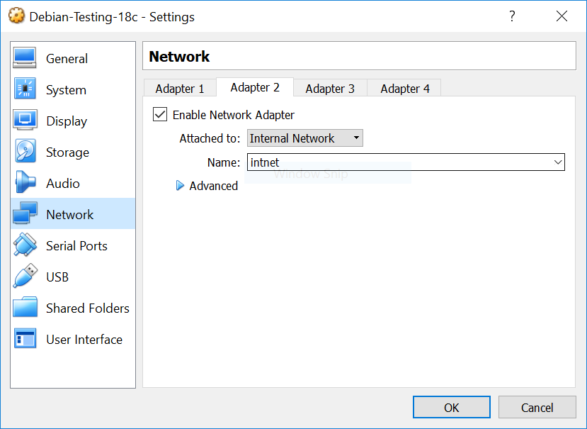Open Display settings via its icon

click(x=25, y=121)
